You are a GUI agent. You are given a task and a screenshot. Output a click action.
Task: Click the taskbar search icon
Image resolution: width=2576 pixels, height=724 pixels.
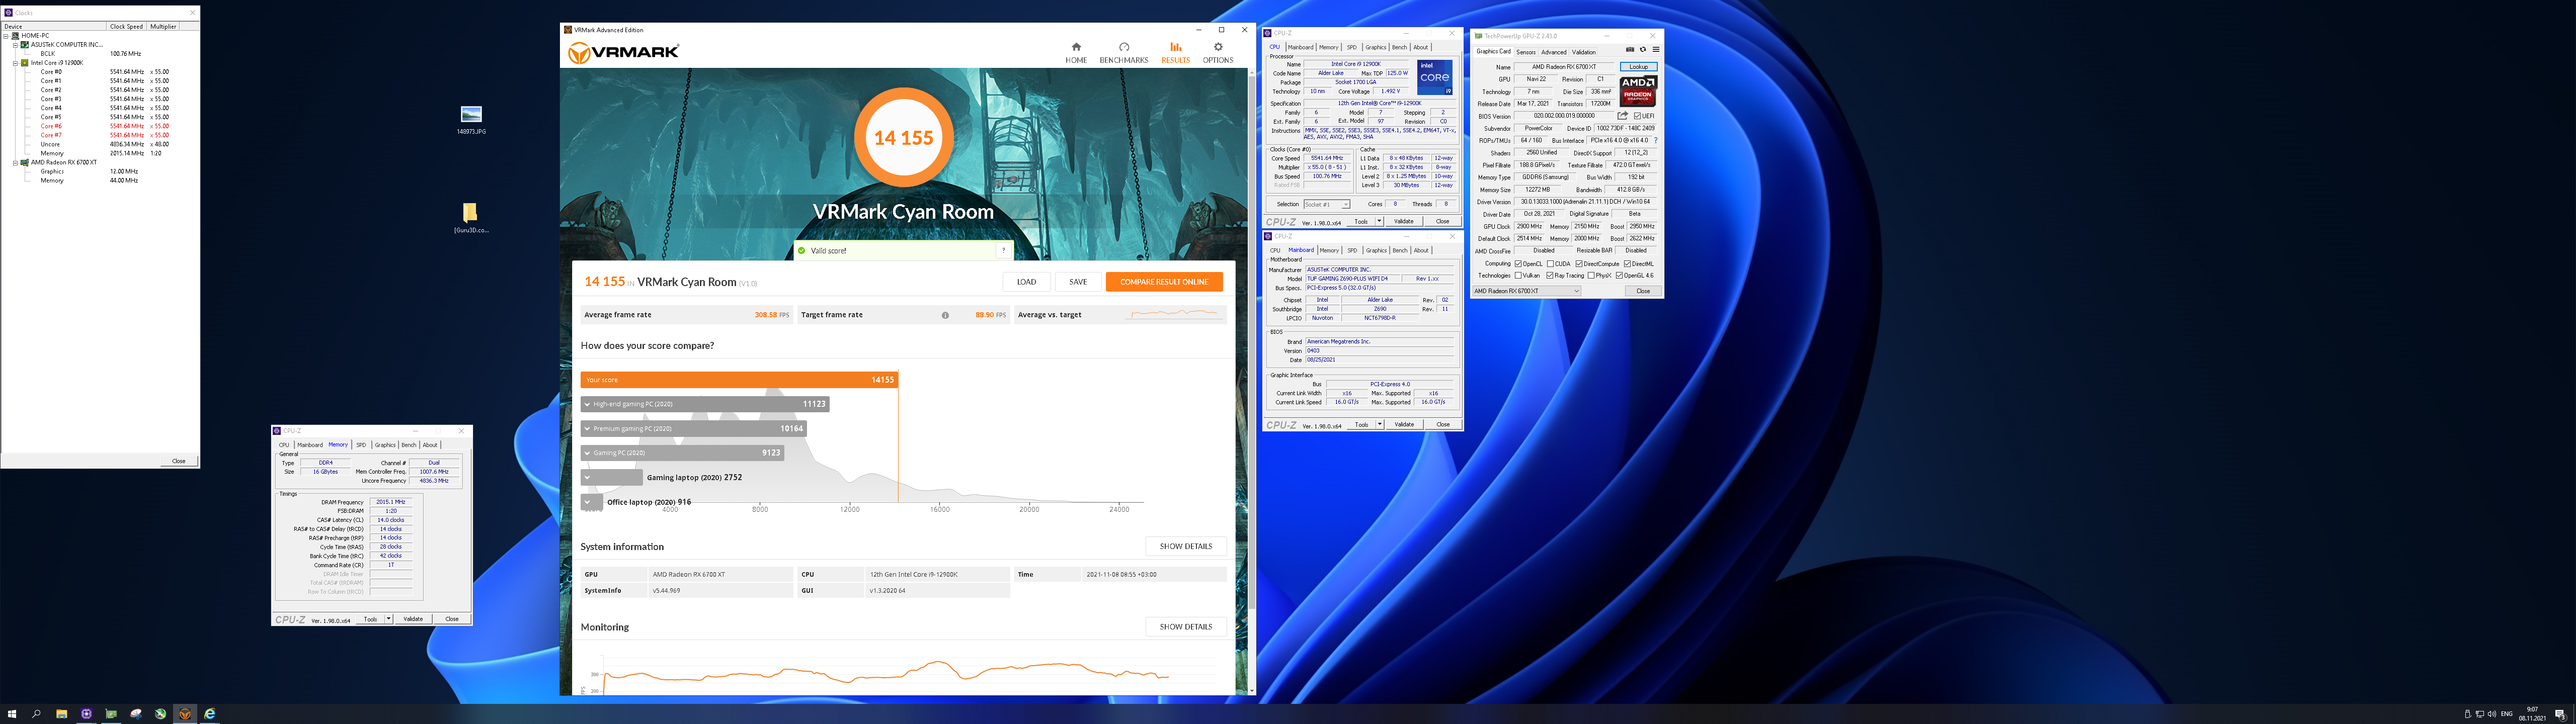point(36,714)
